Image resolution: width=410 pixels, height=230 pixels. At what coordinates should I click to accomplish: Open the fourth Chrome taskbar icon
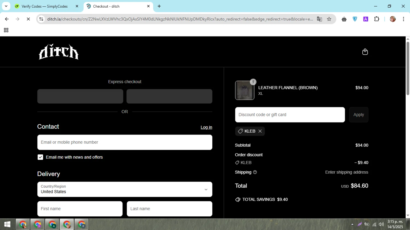pyautogui.click(x=67, y=225)
